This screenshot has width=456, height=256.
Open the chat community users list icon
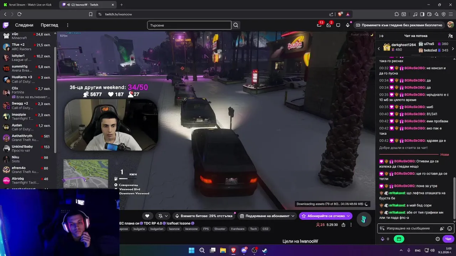(450, 36)
